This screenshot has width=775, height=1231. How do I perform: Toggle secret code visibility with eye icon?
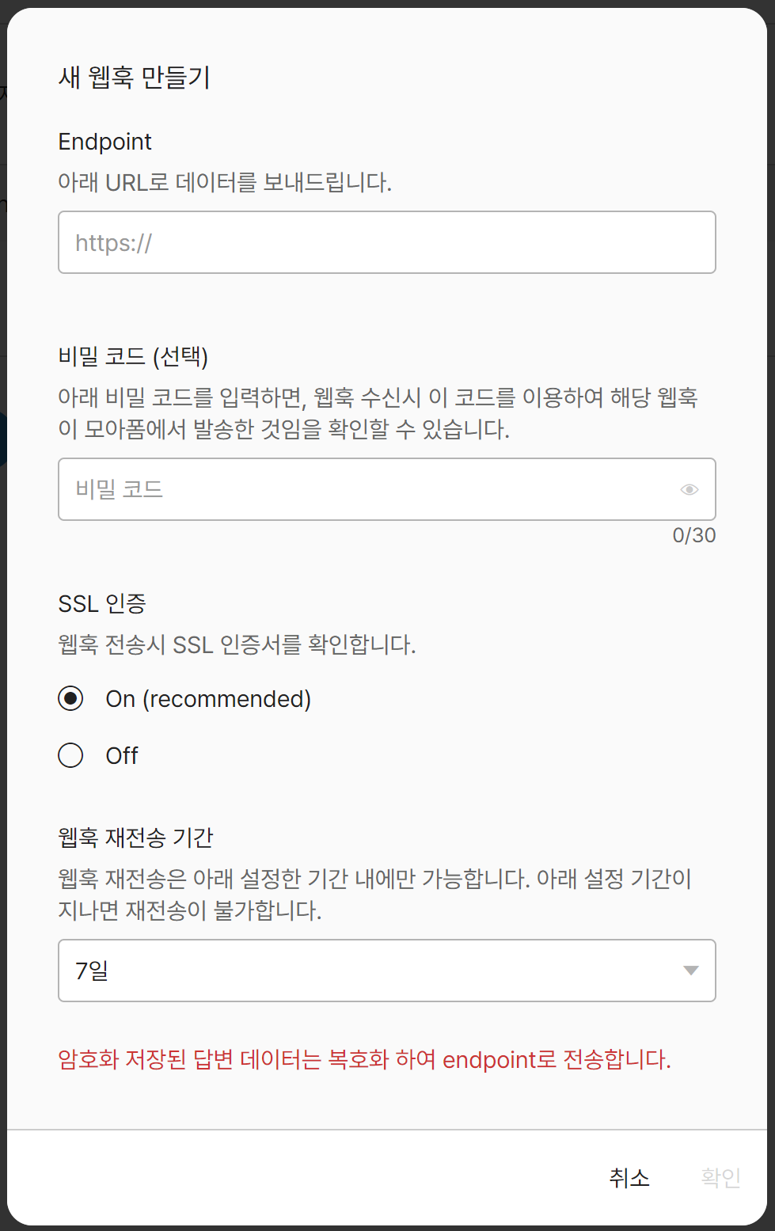click(x=690, y=489)
